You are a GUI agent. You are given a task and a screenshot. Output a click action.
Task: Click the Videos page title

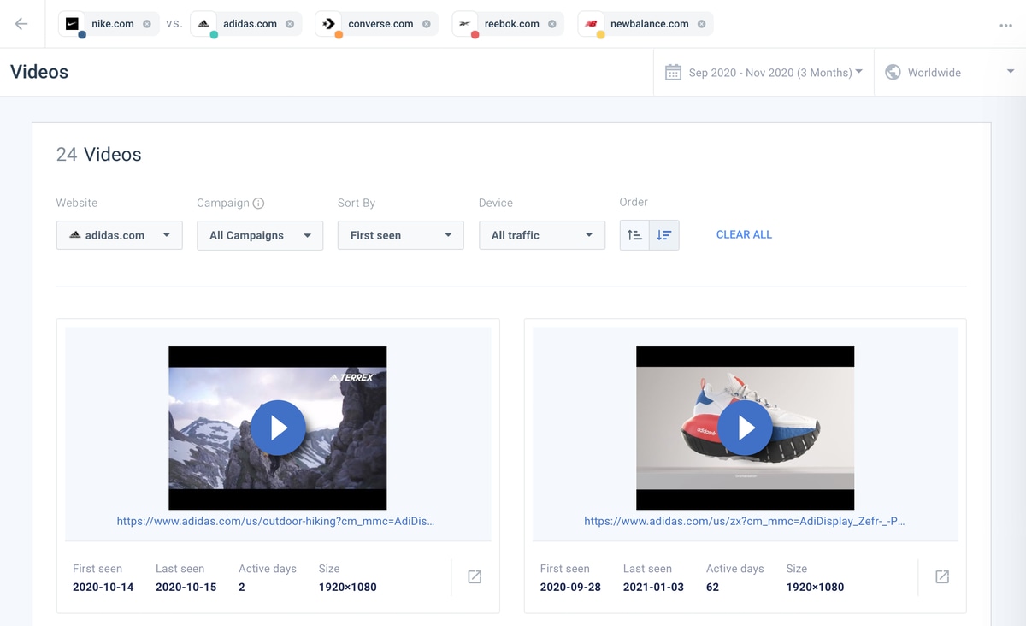coord(39,72)
